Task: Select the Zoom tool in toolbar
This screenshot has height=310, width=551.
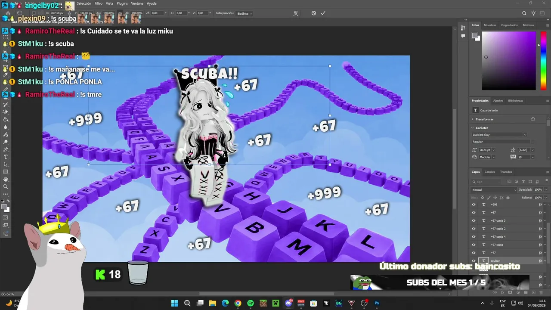Action: [6, 186]
